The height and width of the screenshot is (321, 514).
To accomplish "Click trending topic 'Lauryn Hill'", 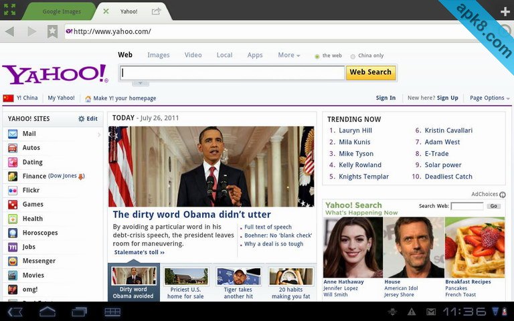I will tap(355, 130).
